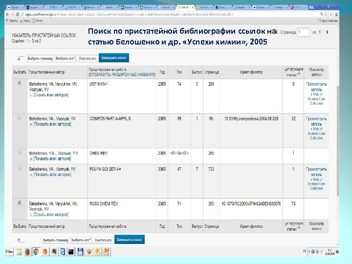Open the green Excel-like taskbar icon
Screen dimensions: 352x264
click(x=54, y=252)
